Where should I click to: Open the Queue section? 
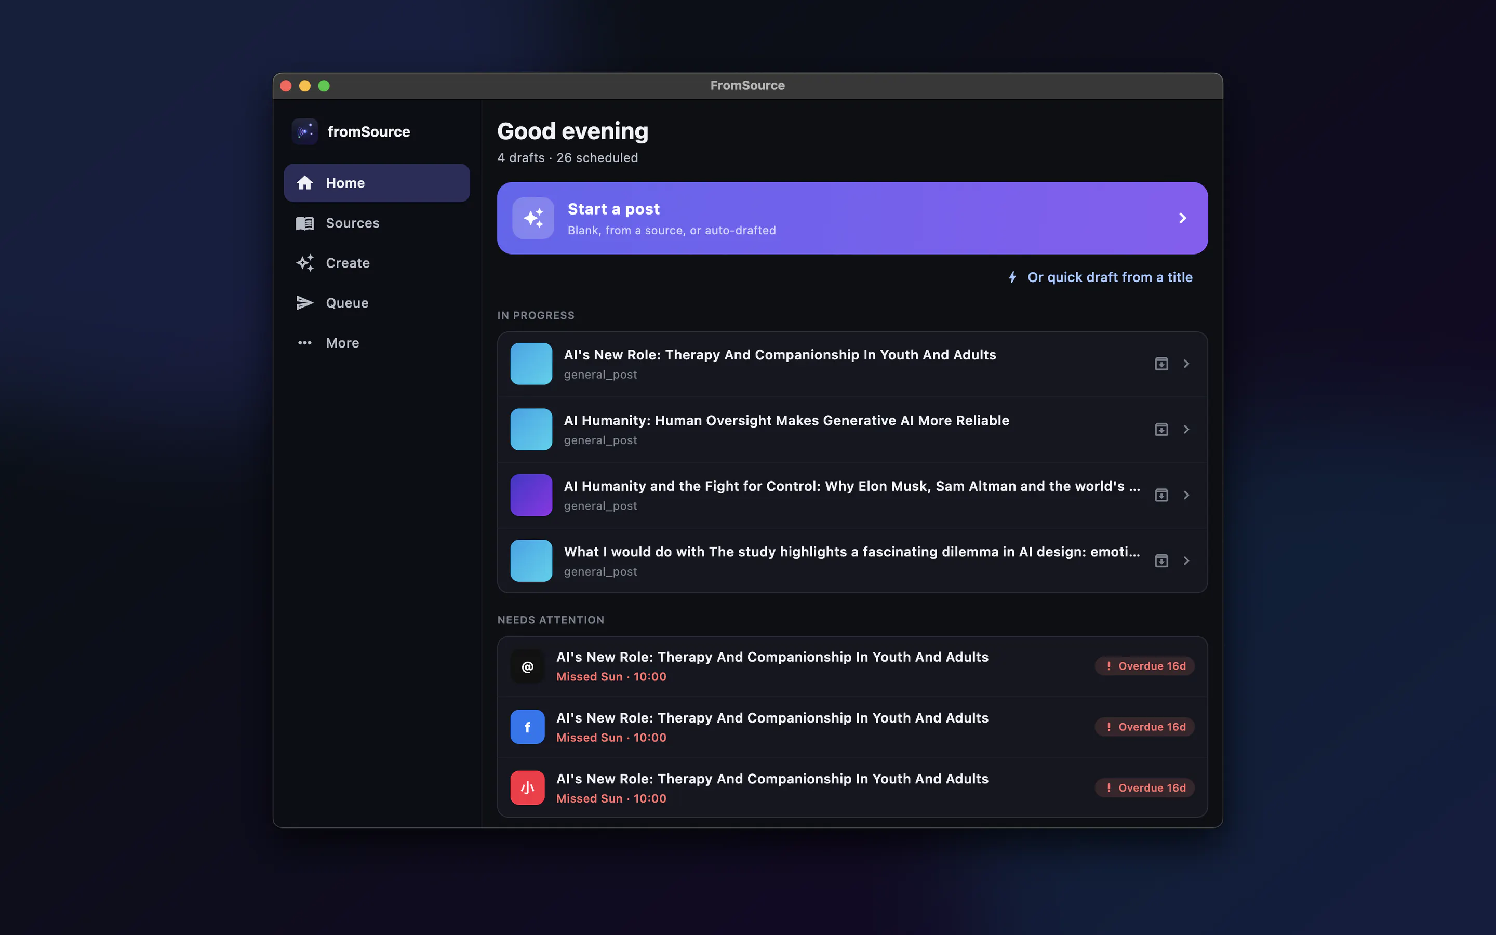tap(377, 303)
